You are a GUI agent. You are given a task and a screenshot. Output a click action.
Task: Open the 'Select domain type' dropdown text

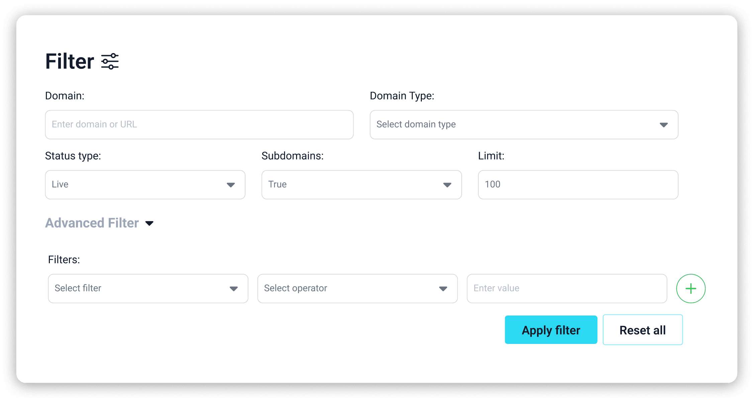point(416,125)
